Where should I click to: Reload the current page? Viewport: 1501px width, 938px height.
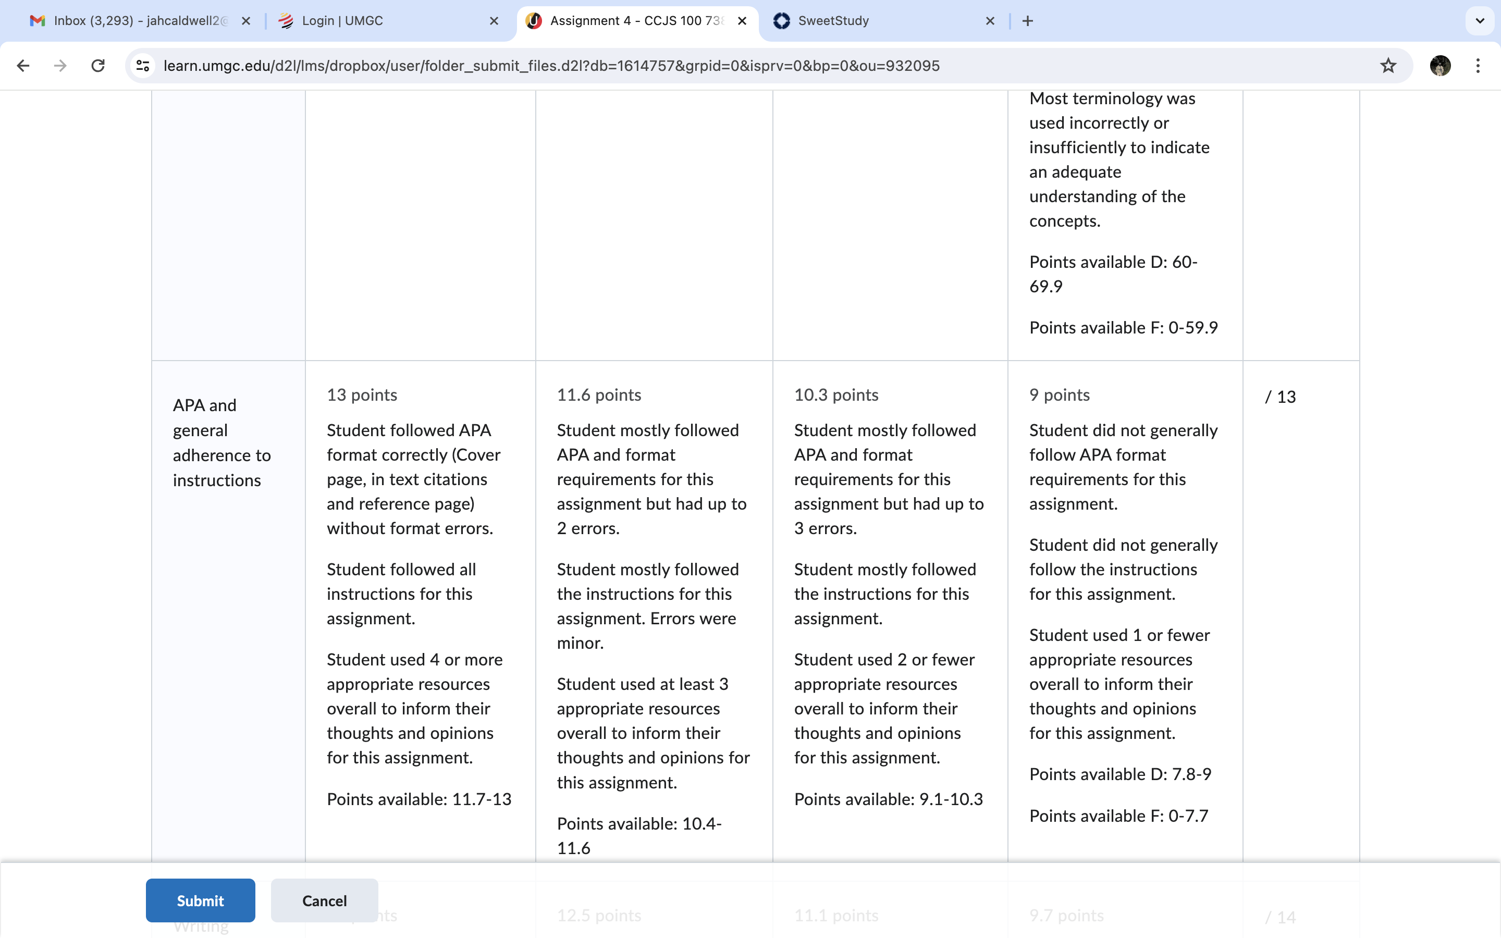click(98, 66)
